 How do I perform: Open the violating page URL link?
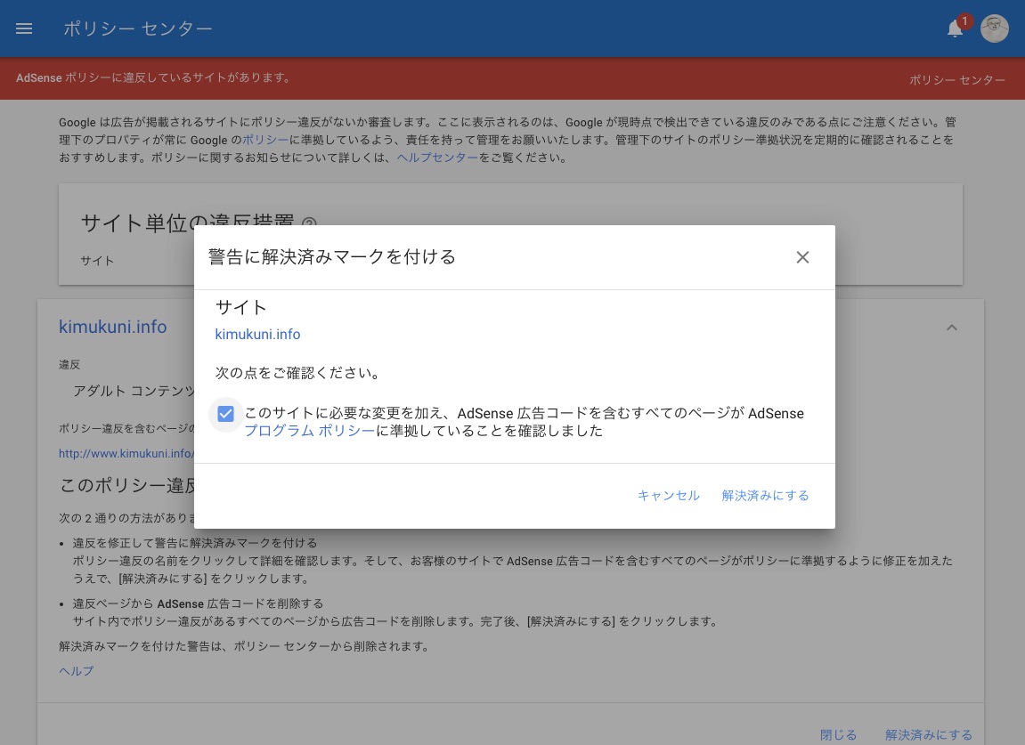point(126,454)
